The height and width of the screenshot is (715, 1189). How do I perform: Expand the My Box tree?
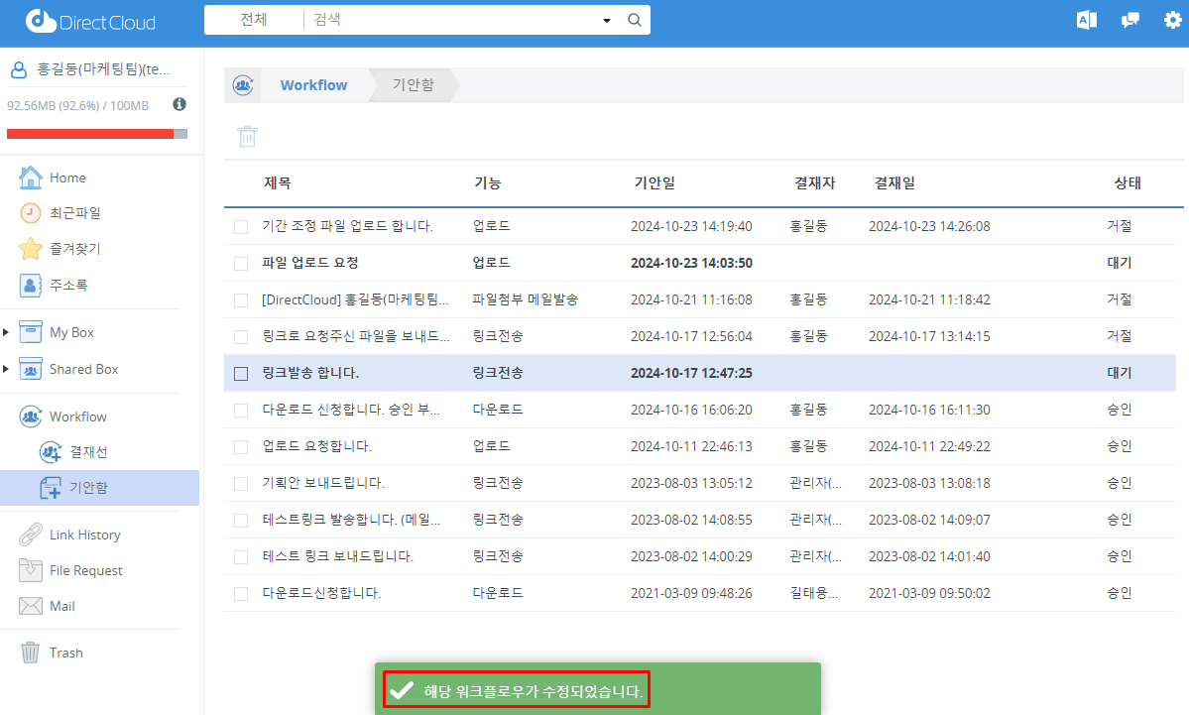coord(6,332)
